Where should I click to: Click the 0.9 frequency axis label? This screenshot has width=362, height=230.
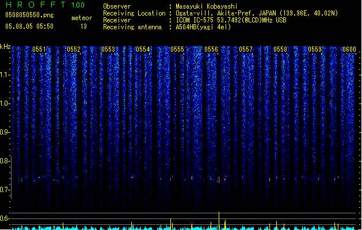(5, 132)
